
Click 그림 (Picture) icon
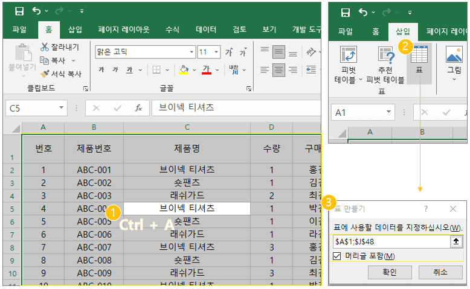pyautogui.click(x=454, y=54)
